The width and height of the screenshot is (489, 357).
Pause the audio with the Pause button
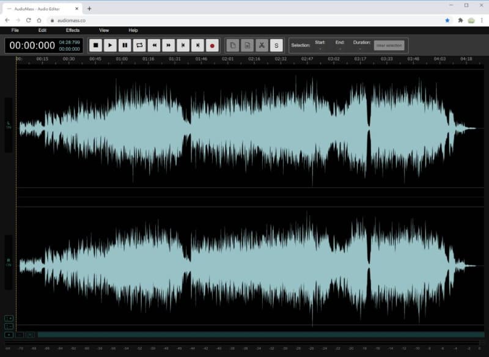click(x=125, y=45)
